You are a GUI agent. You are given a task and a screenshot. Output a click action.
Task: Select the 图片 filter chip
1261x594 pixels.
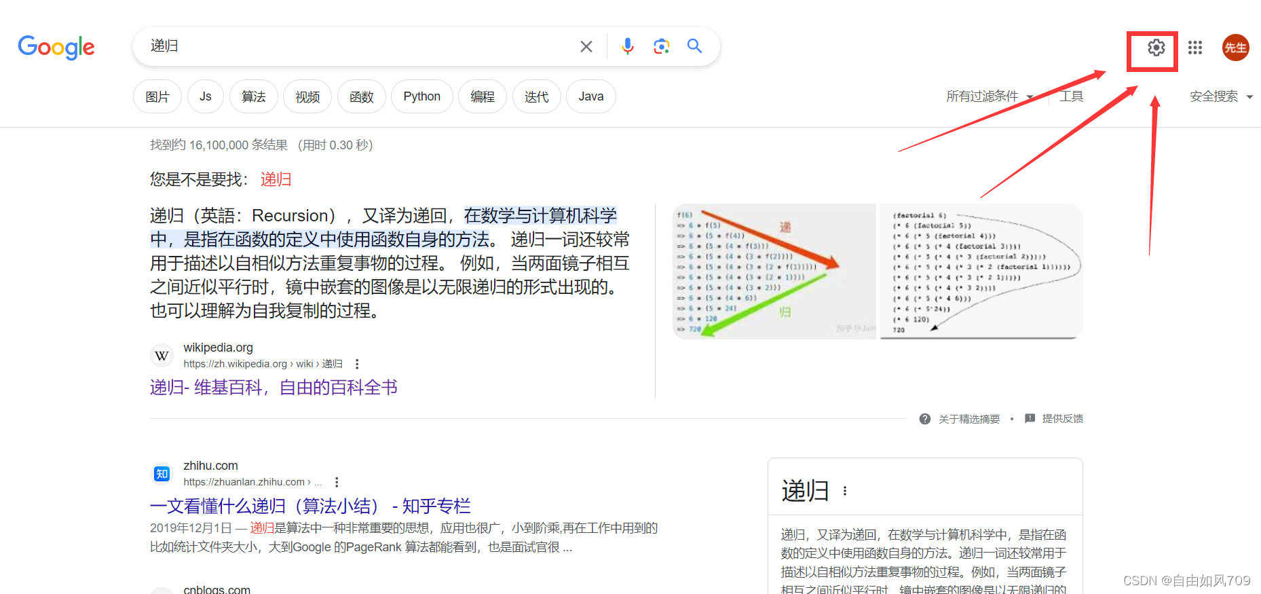pyautogui.click(x=157, y=96)
